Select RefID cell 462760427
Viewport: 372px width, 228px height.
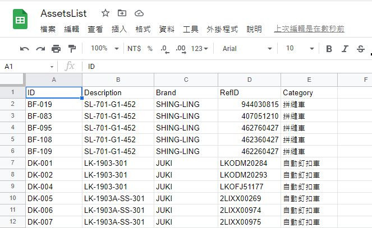pos(249,128)
